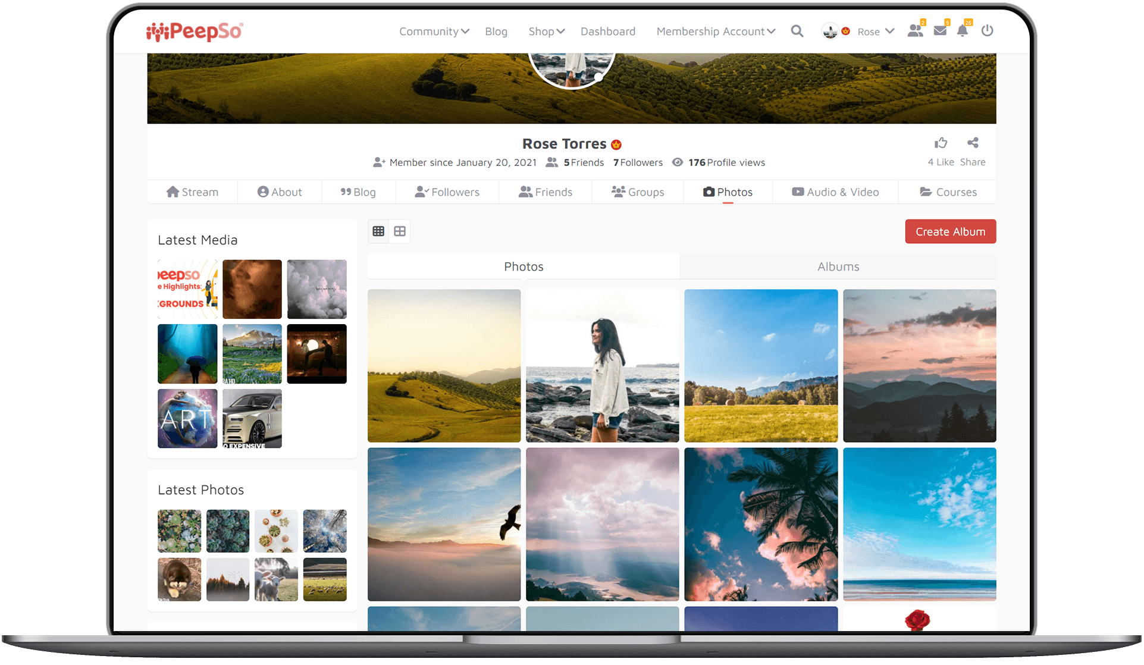Open the Rose user dropdown

click(x=876, y=32)
